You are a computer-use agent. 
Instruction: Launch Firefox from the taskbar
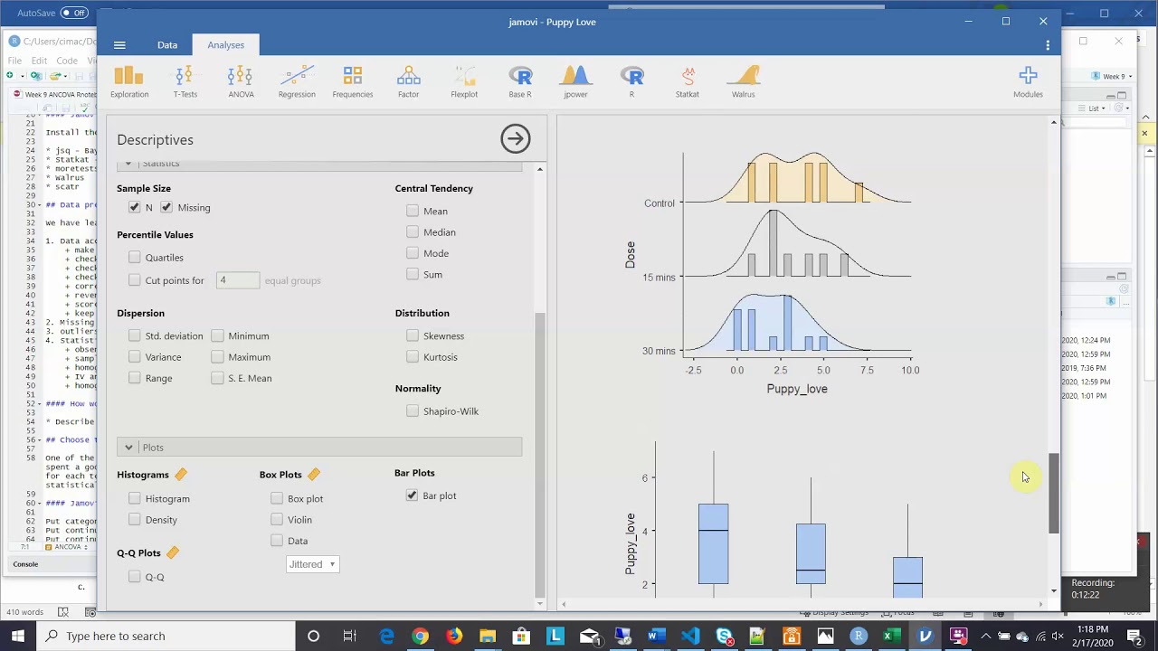tap(453, 636)
